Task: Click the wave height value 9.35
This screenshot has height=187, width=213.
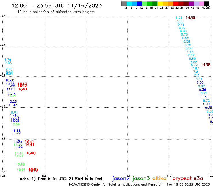Action: [208, 108]
